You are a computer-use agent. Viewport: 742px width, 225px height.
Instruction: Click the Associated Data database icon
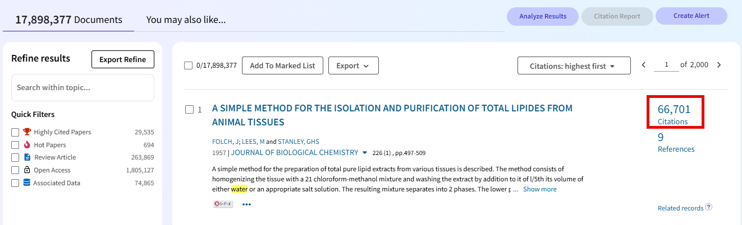[x=27, y=182]
